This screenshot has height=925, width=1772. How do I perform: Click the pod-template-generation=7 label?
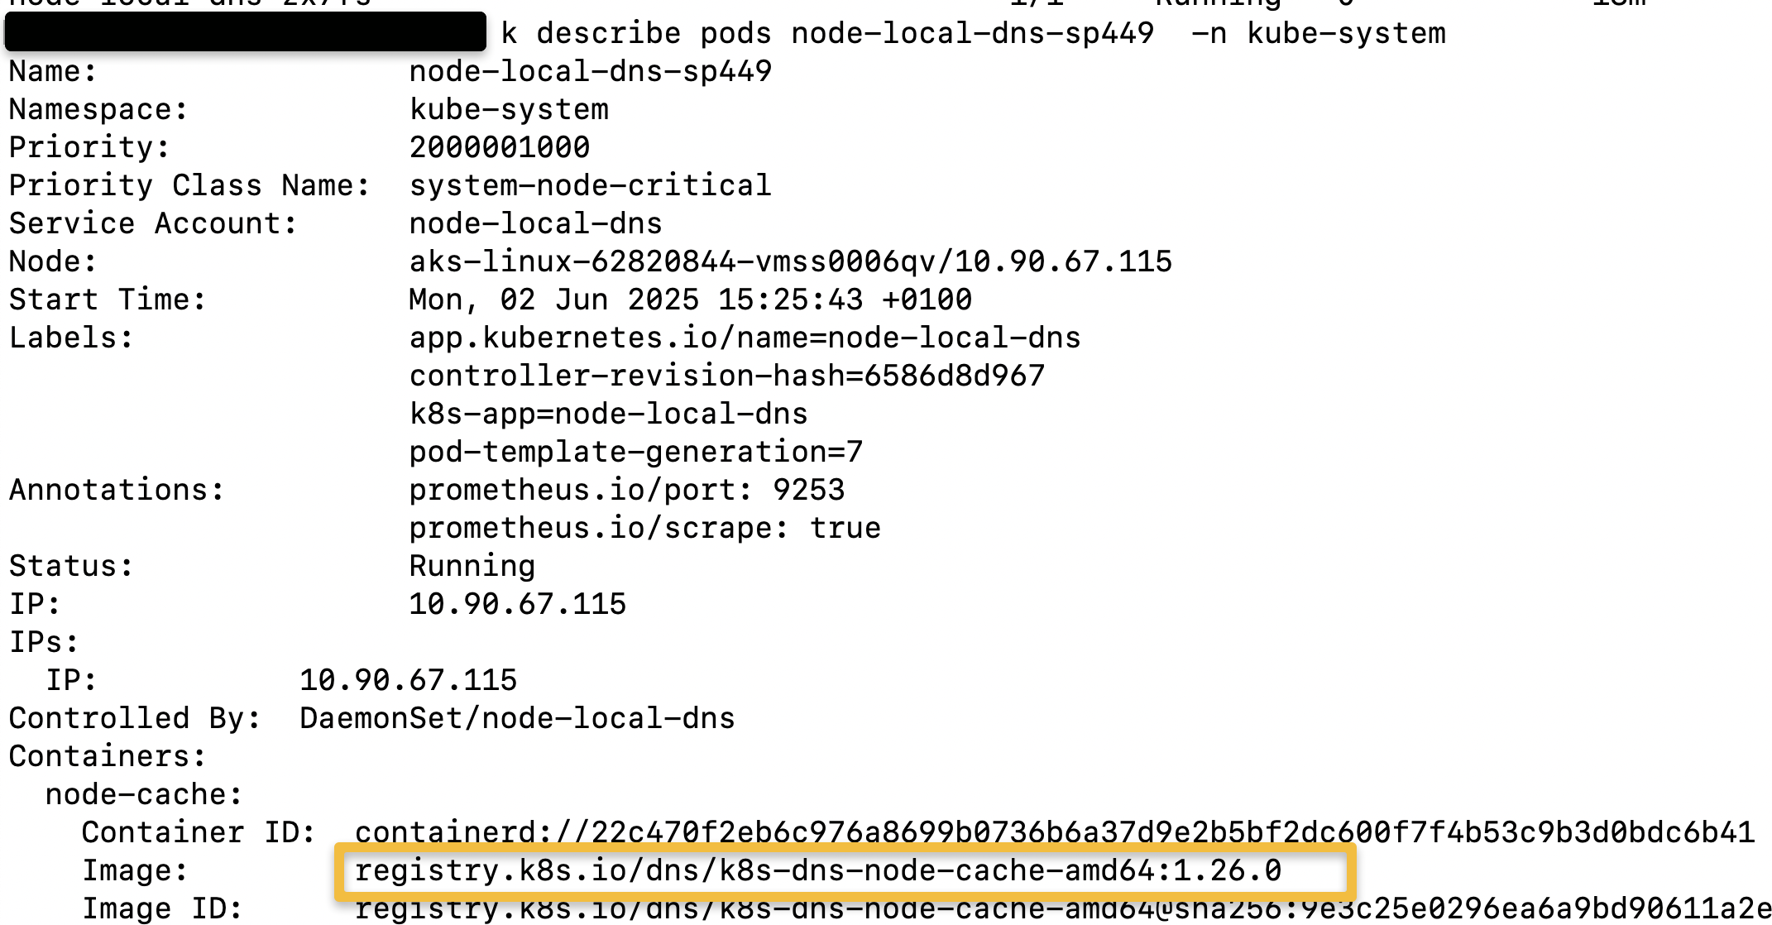pos(636,452)
